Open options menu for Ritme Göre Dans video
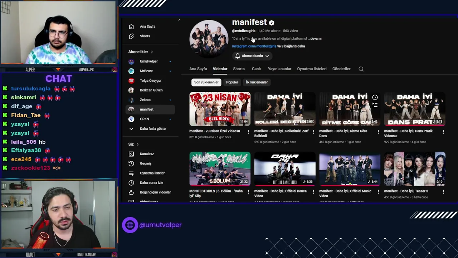 point(378,132)
